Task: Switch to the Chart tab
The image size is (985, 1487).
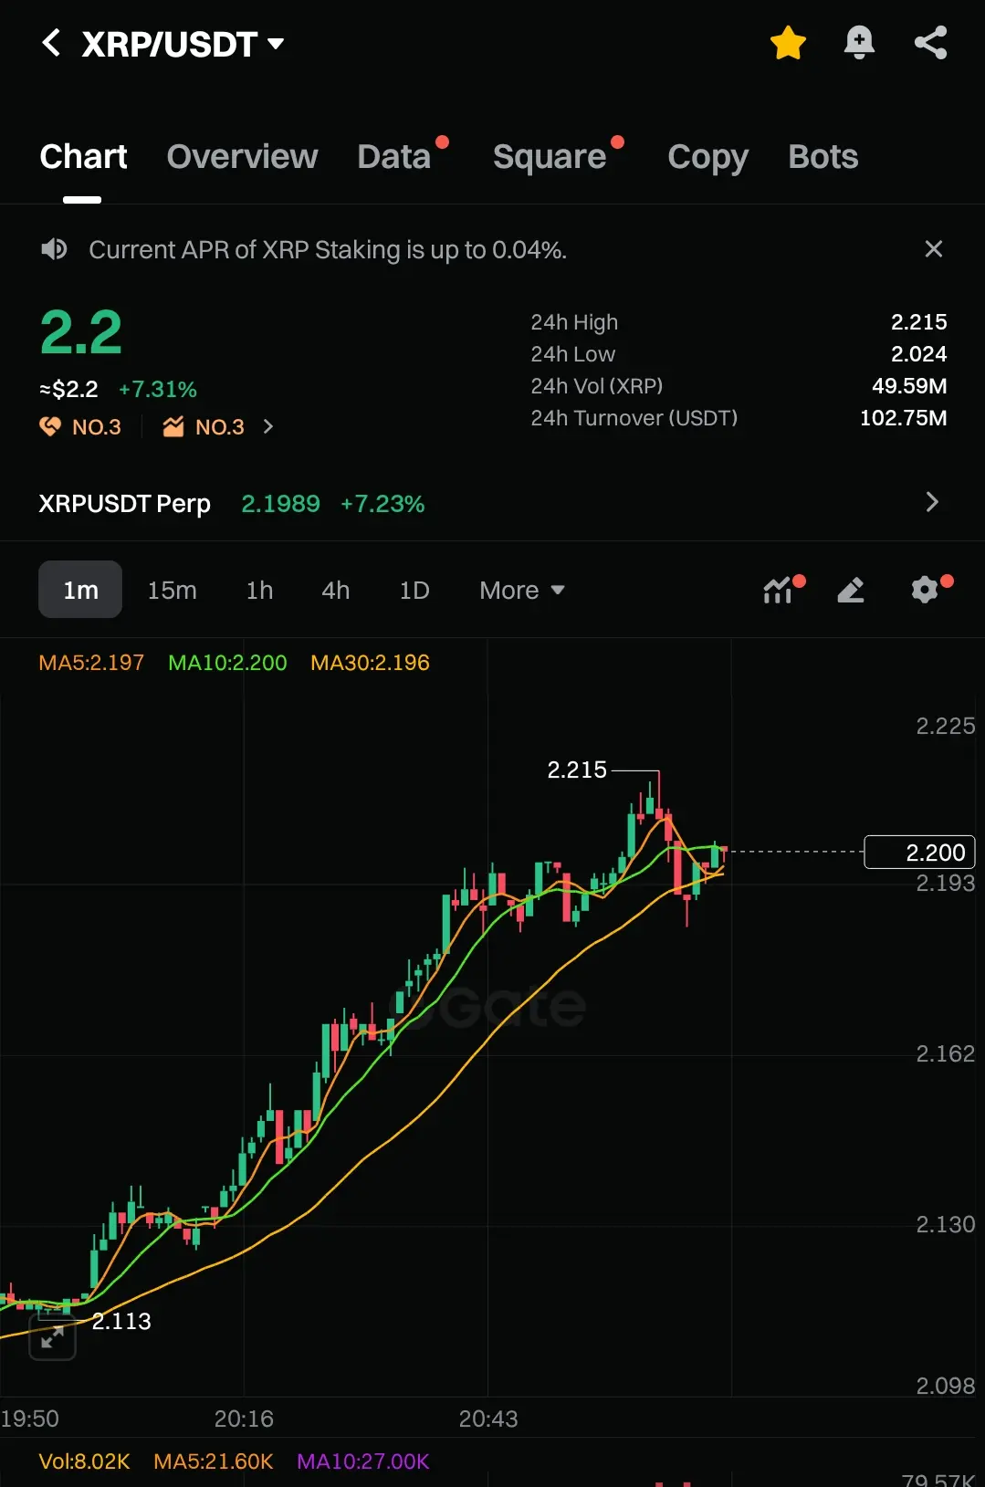Action: click(83, 157)
